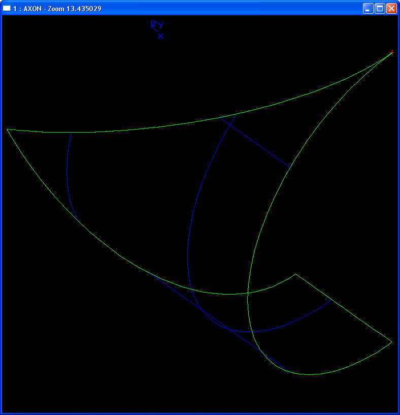
Task: Click the blue X axis label of triad
Action: point(161,36)
